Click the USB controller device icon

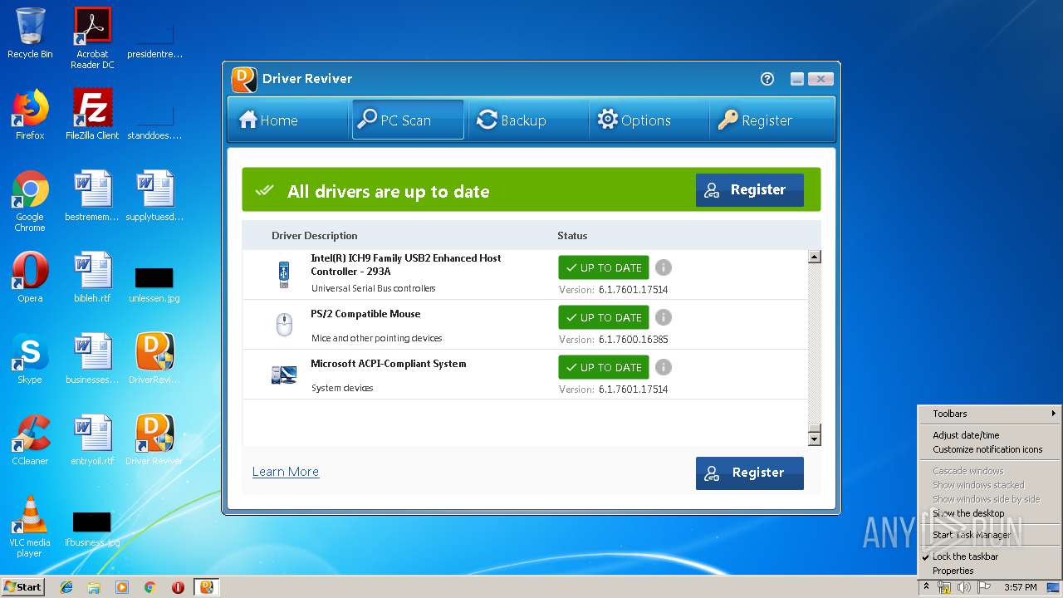click(284, 275)
